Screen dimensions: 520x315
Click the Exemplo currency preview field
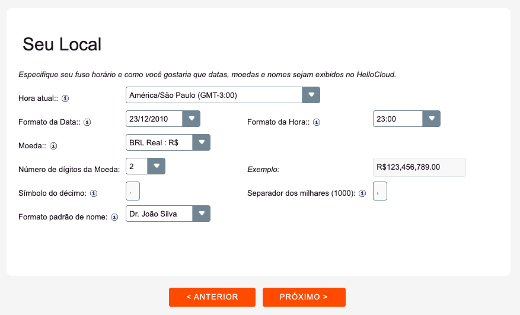coord(420,167)
